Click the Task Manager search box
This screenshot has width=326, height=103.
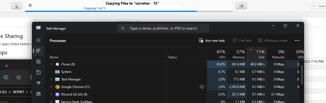click(x=163, y=28)
